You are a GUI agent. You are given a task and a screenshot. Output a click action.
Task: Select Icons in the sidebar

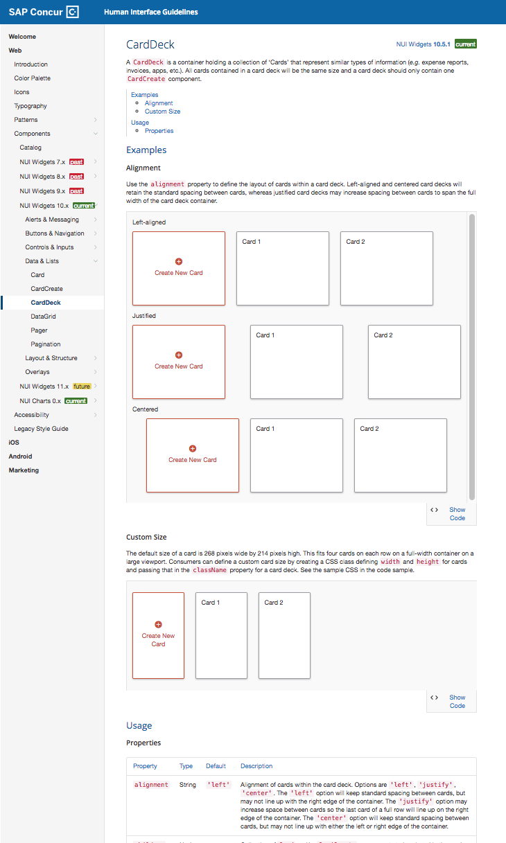pyautogui.click(x=21, y=92)
